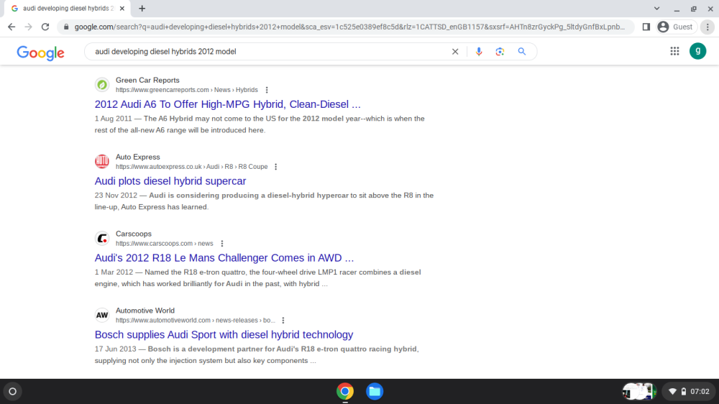Click the carscoops.com URL breadcrumb
Viewport: 719px width, 404px height.
click(164, 244)
